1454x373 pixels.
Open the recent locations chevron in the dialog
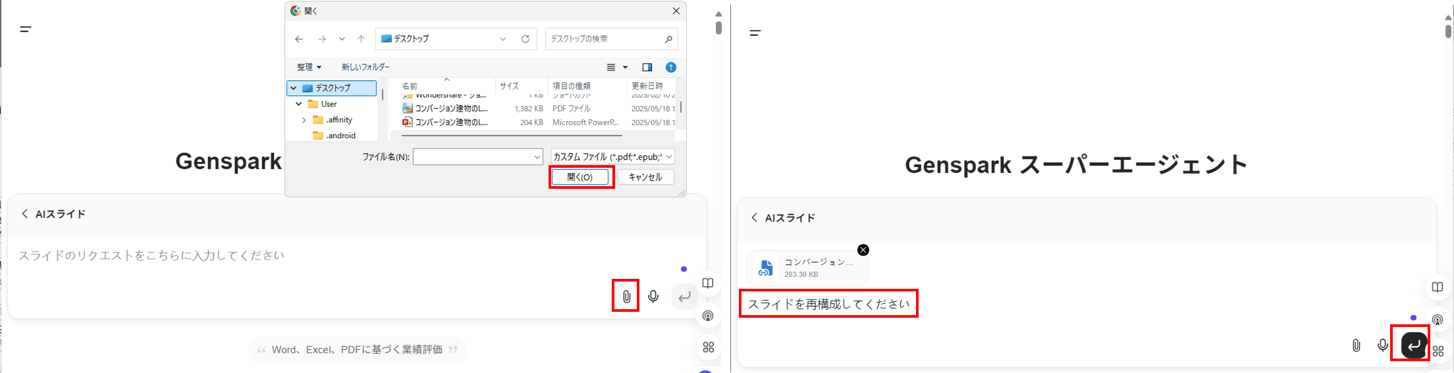pyautogui.click(x=342, y=39)
